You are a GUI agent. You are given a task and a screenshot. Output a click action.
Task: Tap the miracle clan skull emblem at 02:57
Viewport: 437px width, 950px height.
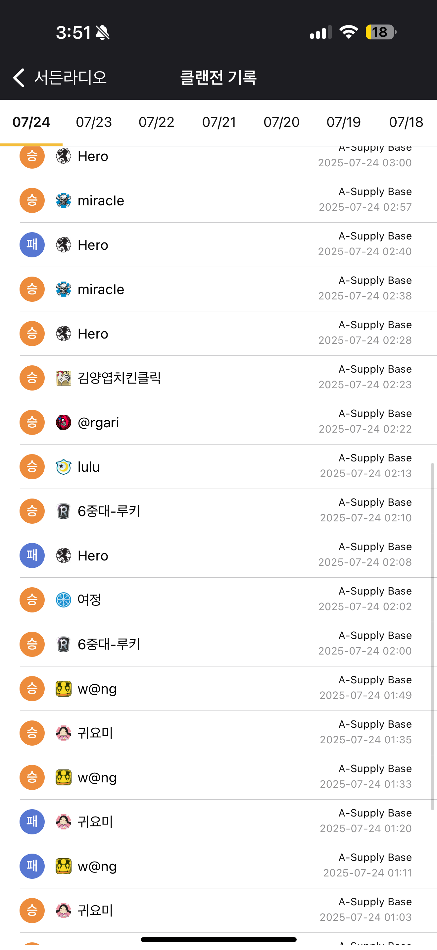tap(63, 201)
